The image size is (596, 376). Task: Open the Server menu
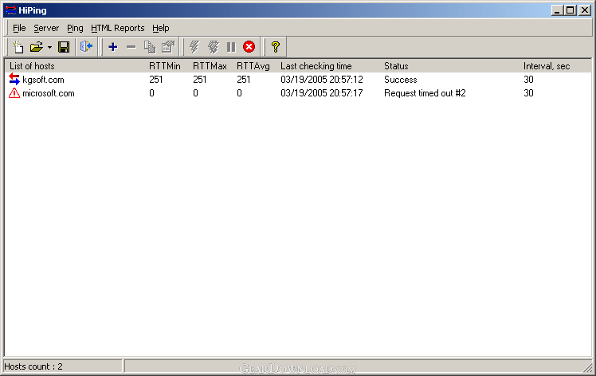coord(46,28)
